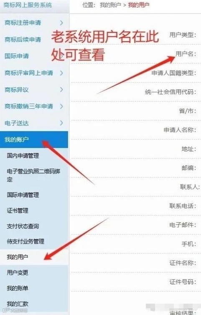
Task: Open 用户变更 submenu item
Action: [x=18, y=273]
